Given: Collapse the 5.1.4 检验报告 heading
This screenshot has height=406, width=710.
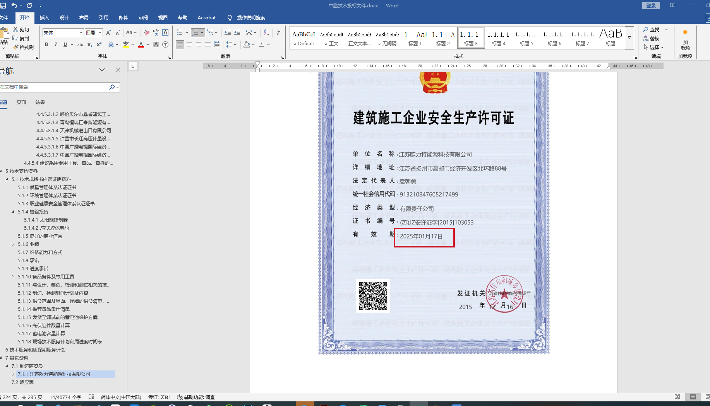Looking at the screenshot, I should tap(13, 212).
